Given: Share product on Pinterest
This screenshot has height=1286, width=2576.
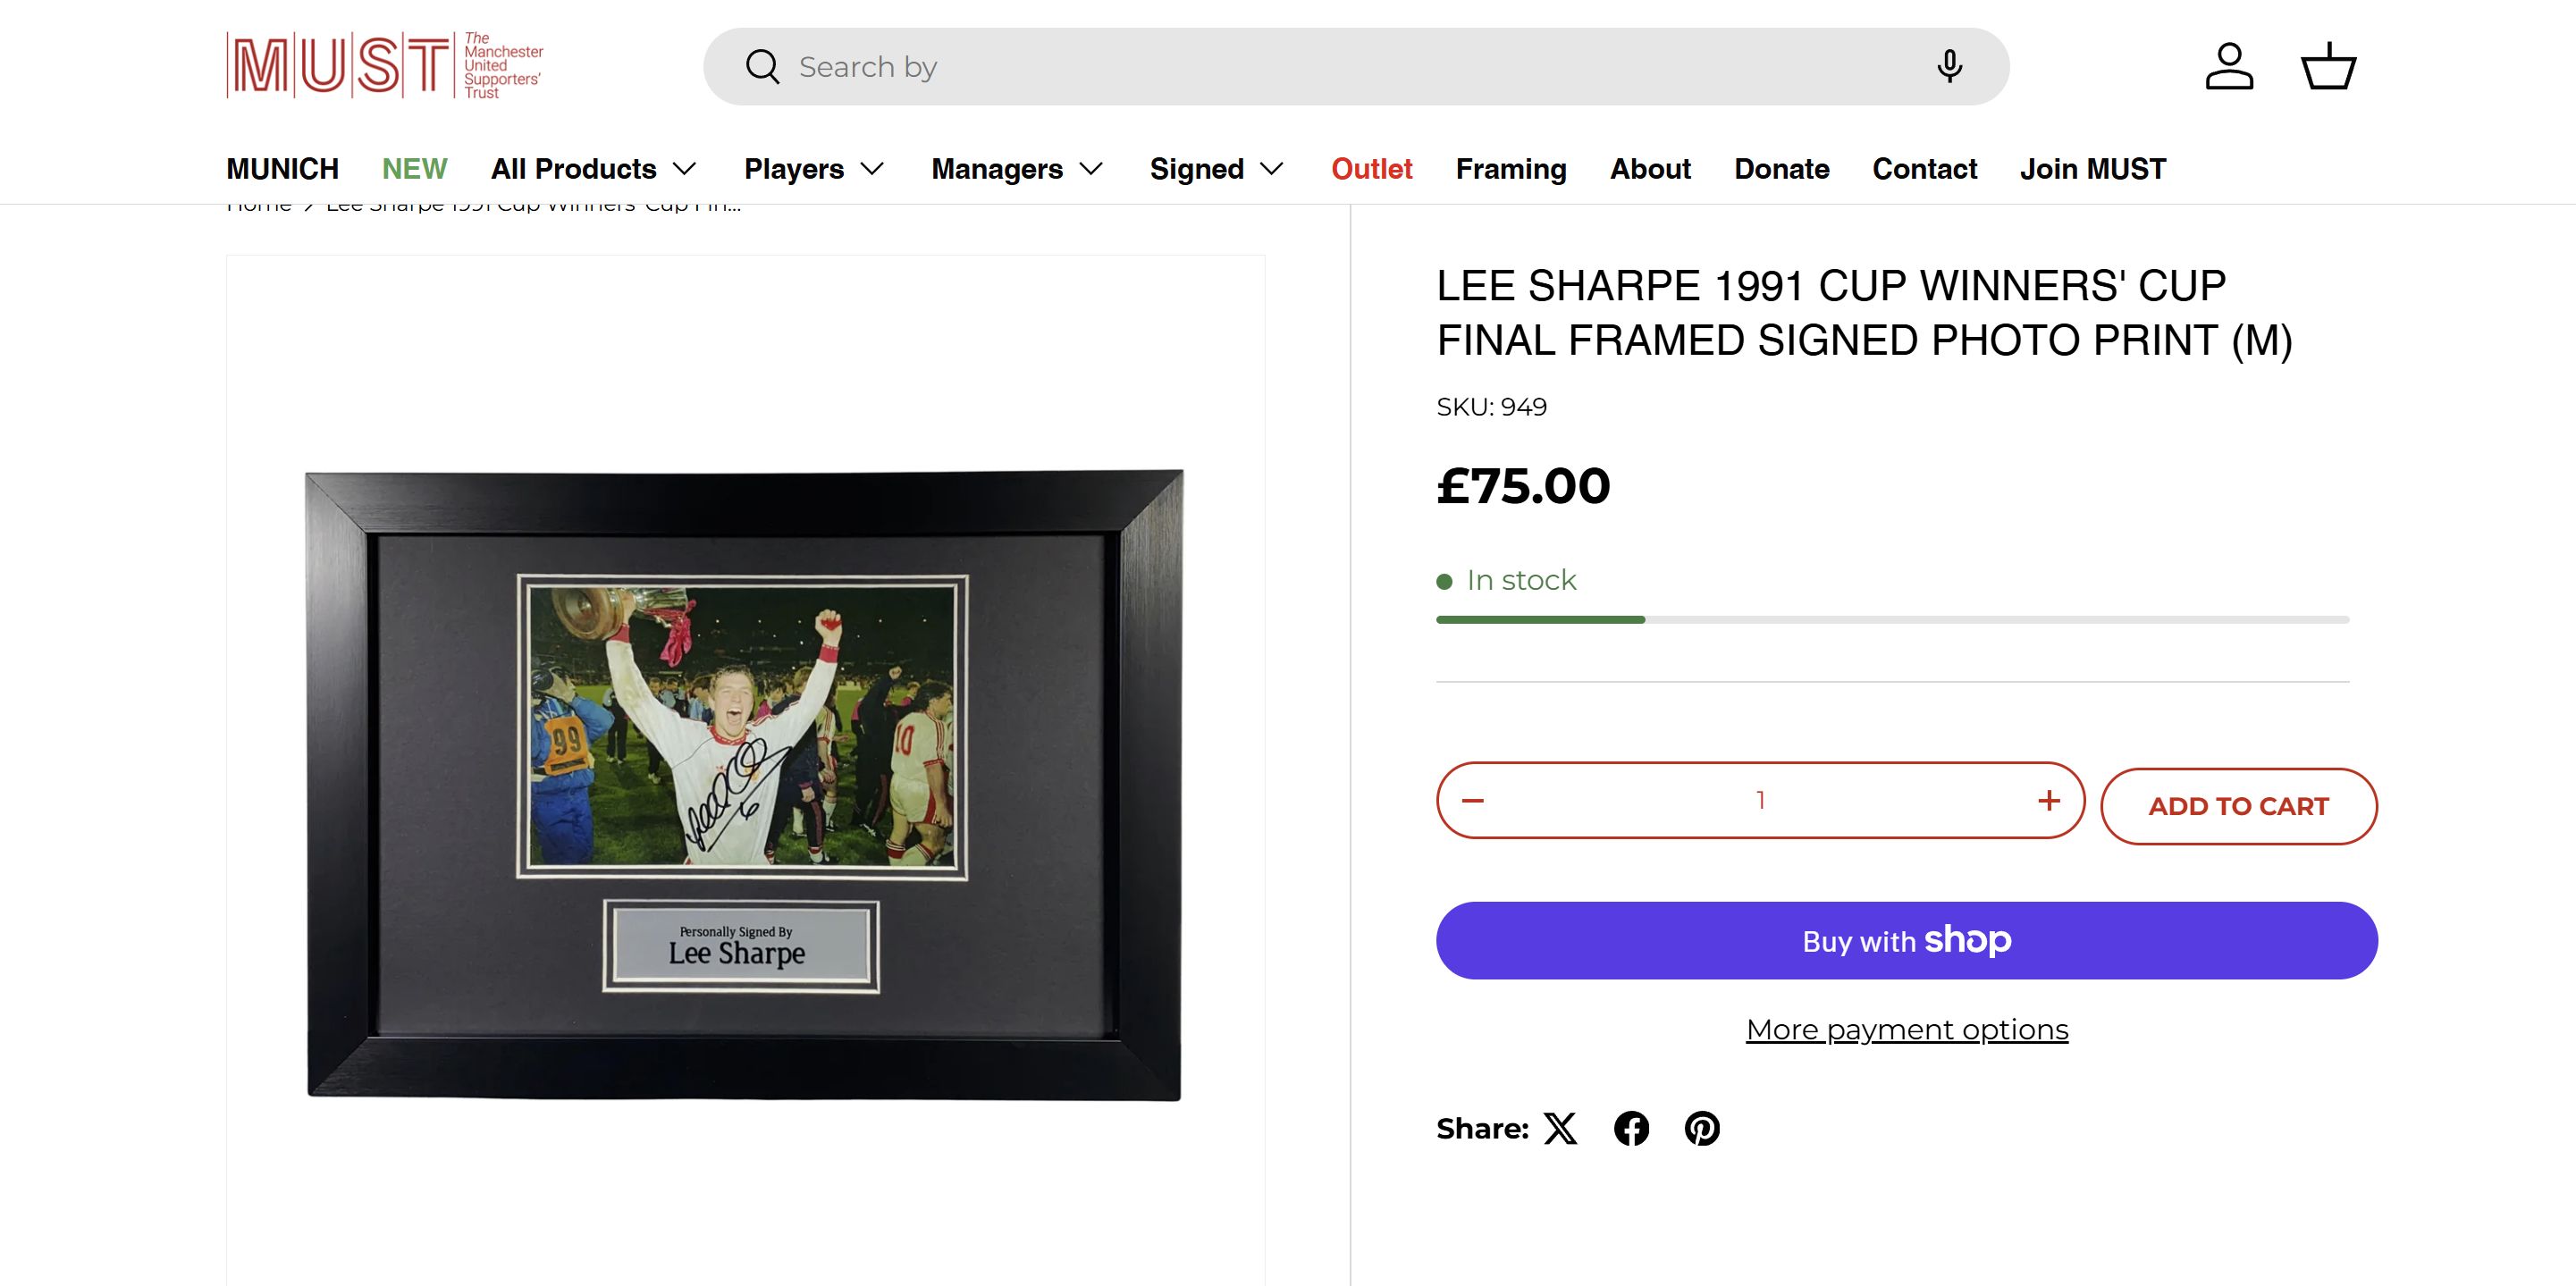Looking at the screenshot, I should [x=1702, y=1129].
